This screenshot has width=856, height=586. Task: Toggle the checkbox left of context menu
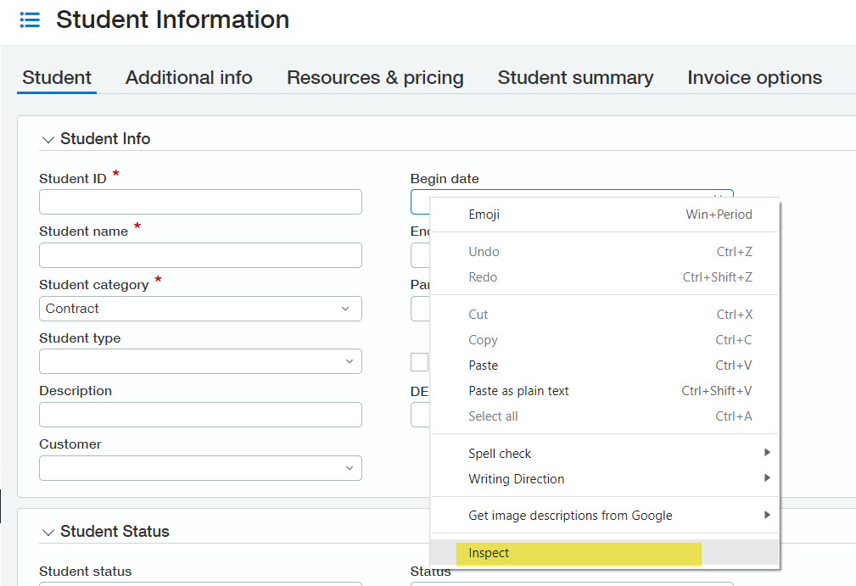[419, 362]
